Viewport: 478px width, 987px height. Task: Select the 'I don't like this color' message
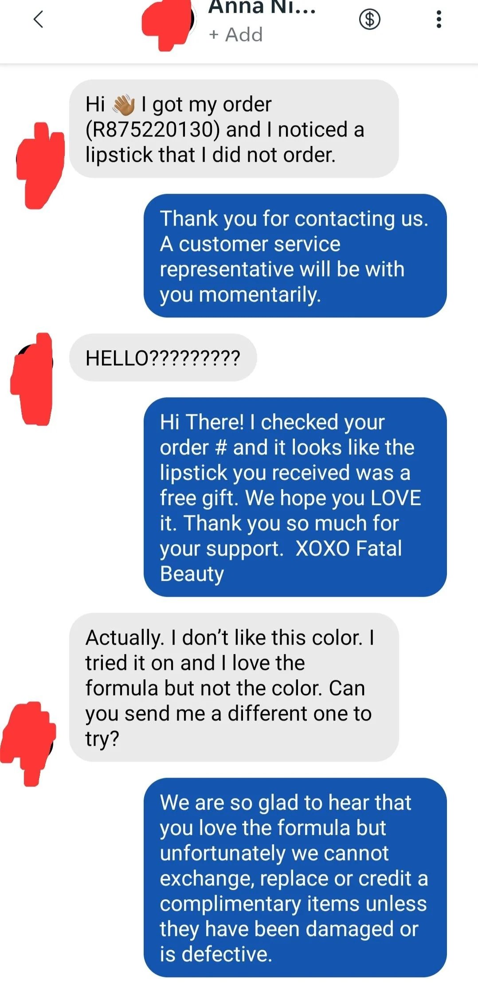[234, 687]
